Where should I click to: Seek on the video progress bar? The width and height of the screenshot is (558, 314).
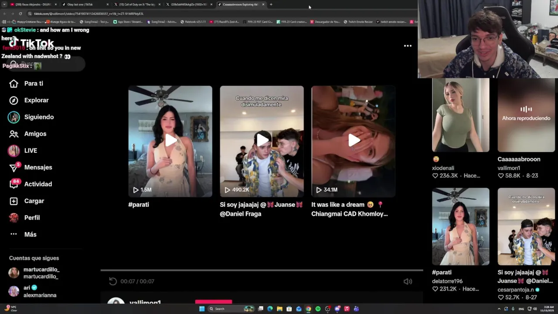pos(262,270)
